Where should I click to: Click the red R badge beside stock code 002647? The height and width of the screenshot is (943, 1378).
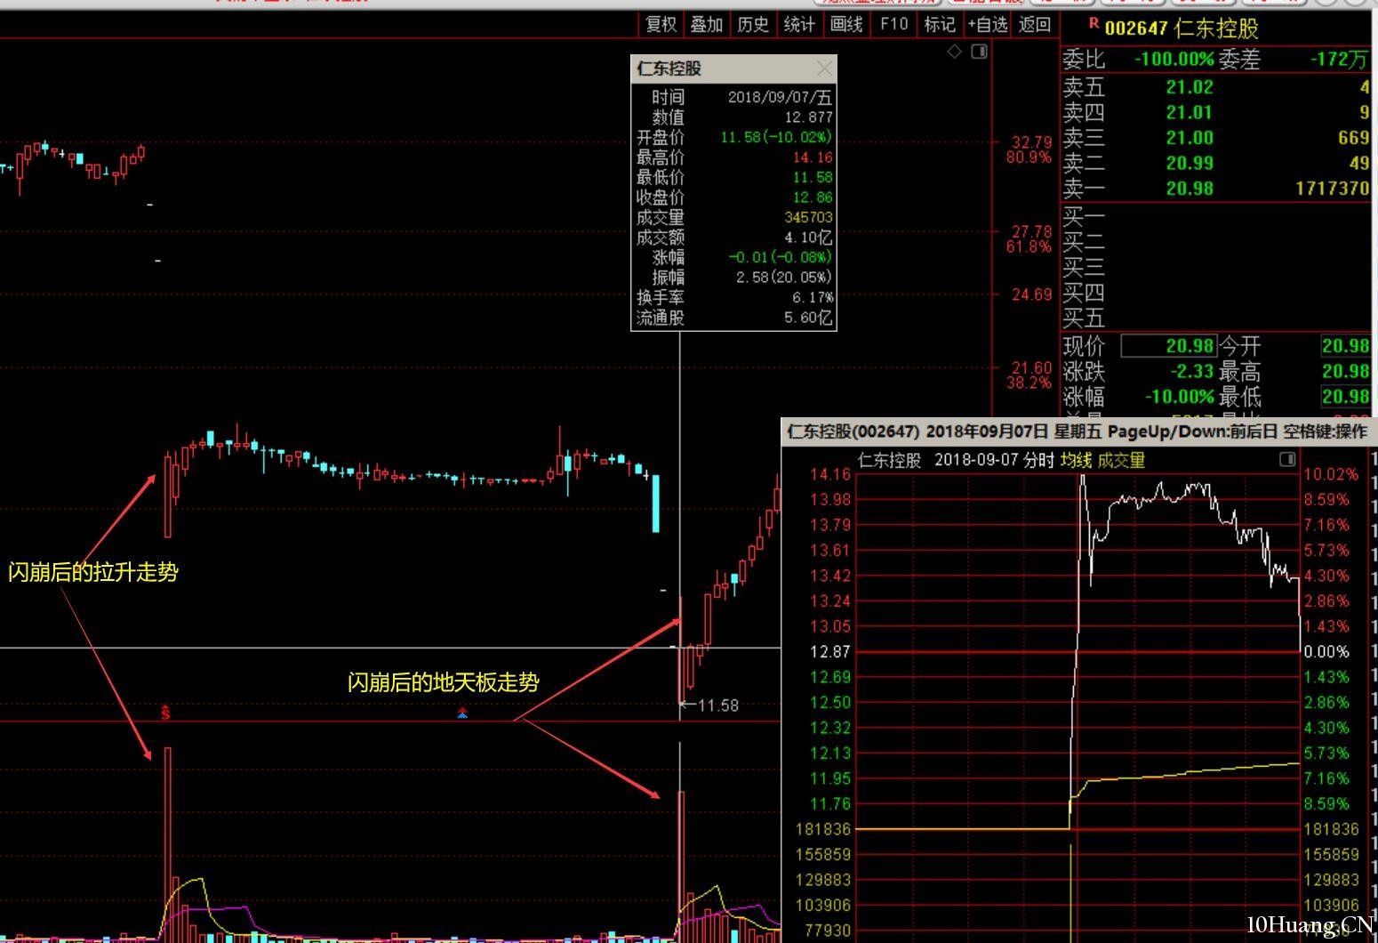pyautogui.click(x=1094, y=24)
